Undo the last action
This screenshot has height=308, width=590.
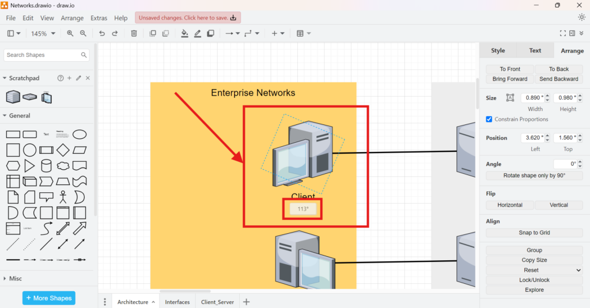(x=102, y=33)
